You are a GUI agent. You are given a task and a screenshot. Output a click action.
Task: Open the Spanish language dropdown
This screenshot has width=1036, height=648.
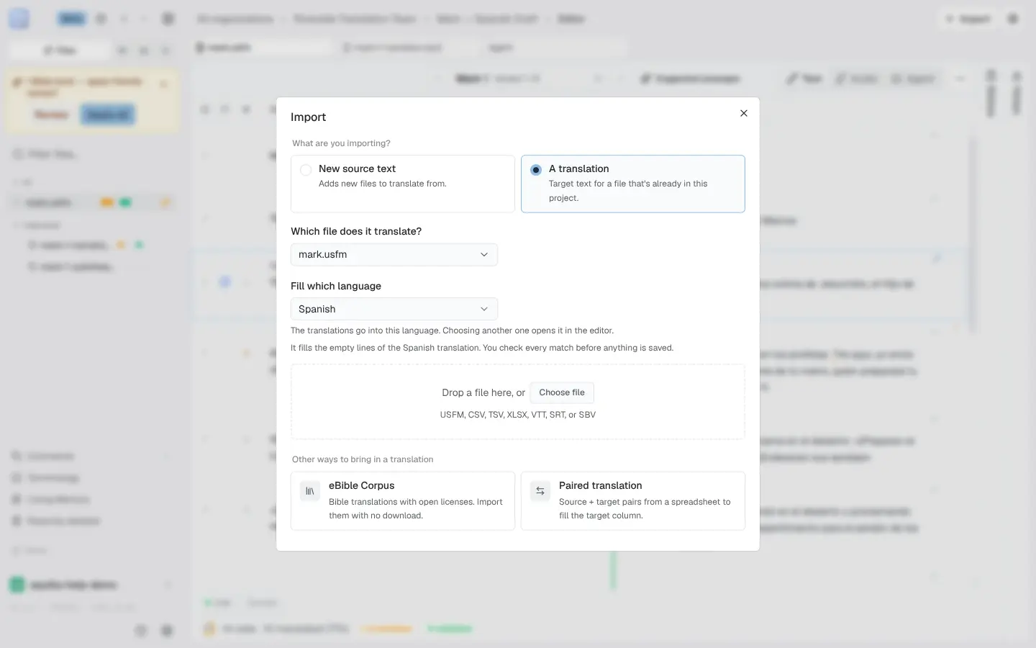[394, 309]
